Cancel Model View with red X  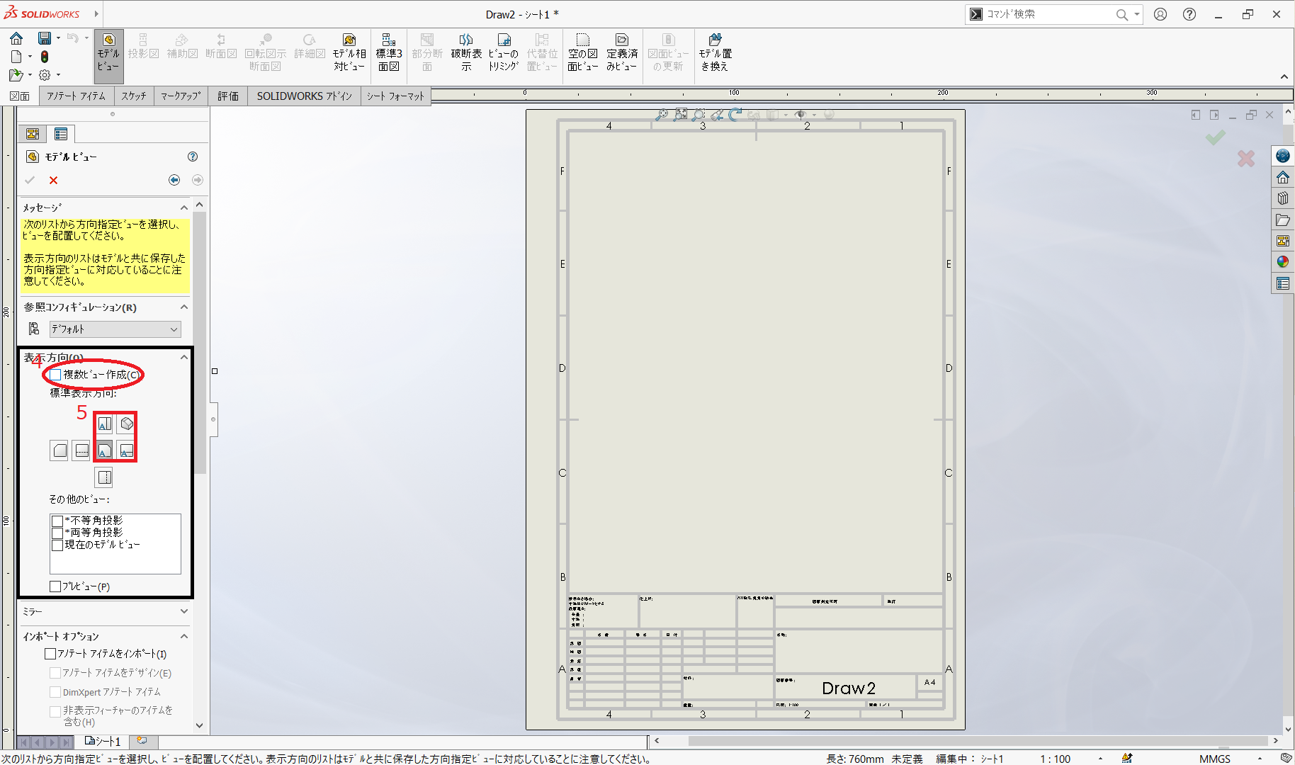coord(53,180)
